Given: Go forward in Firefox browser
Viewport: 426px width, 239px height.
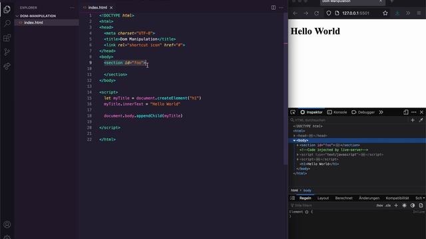Looking at the screenshot, I should coord(306,13).
